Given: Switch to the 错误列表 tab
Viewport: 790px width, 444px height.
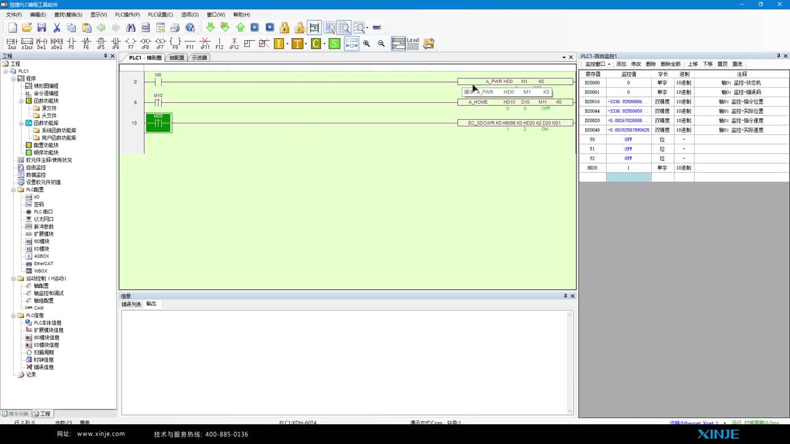Looking at the screenshot, I should click(131, 304).
